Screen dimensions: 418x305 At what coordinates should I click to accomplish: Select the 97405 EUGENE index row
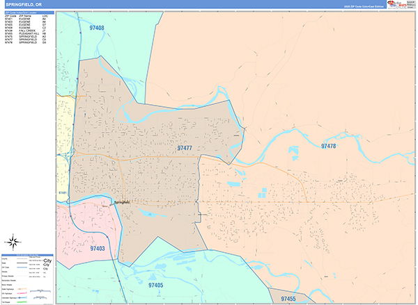point(26,25)
